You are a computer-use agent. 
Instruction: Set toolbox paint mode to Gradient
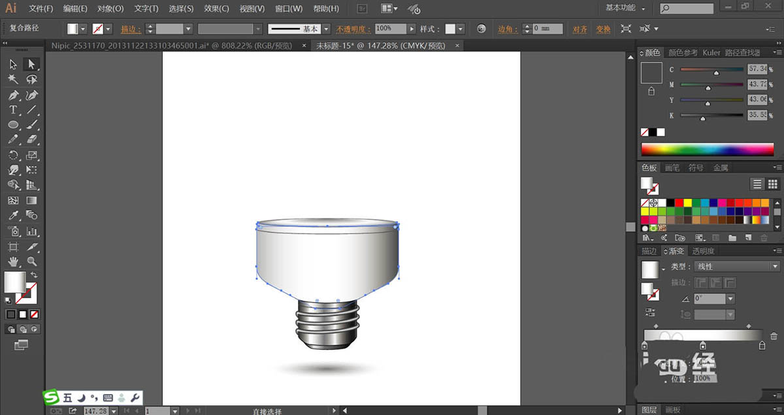click(23, 314)
